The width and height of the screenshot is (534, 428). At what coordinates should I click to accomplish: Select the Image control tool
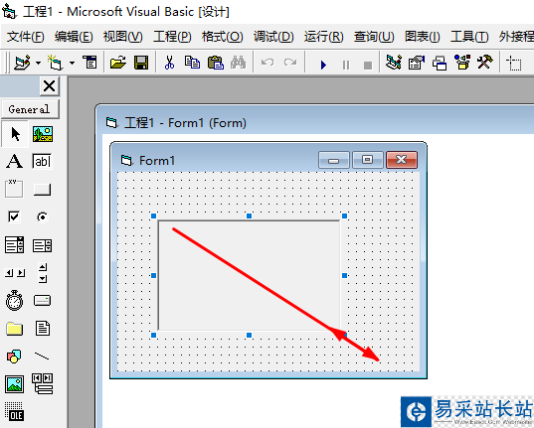pyautogui.click(x=14, y=384)
